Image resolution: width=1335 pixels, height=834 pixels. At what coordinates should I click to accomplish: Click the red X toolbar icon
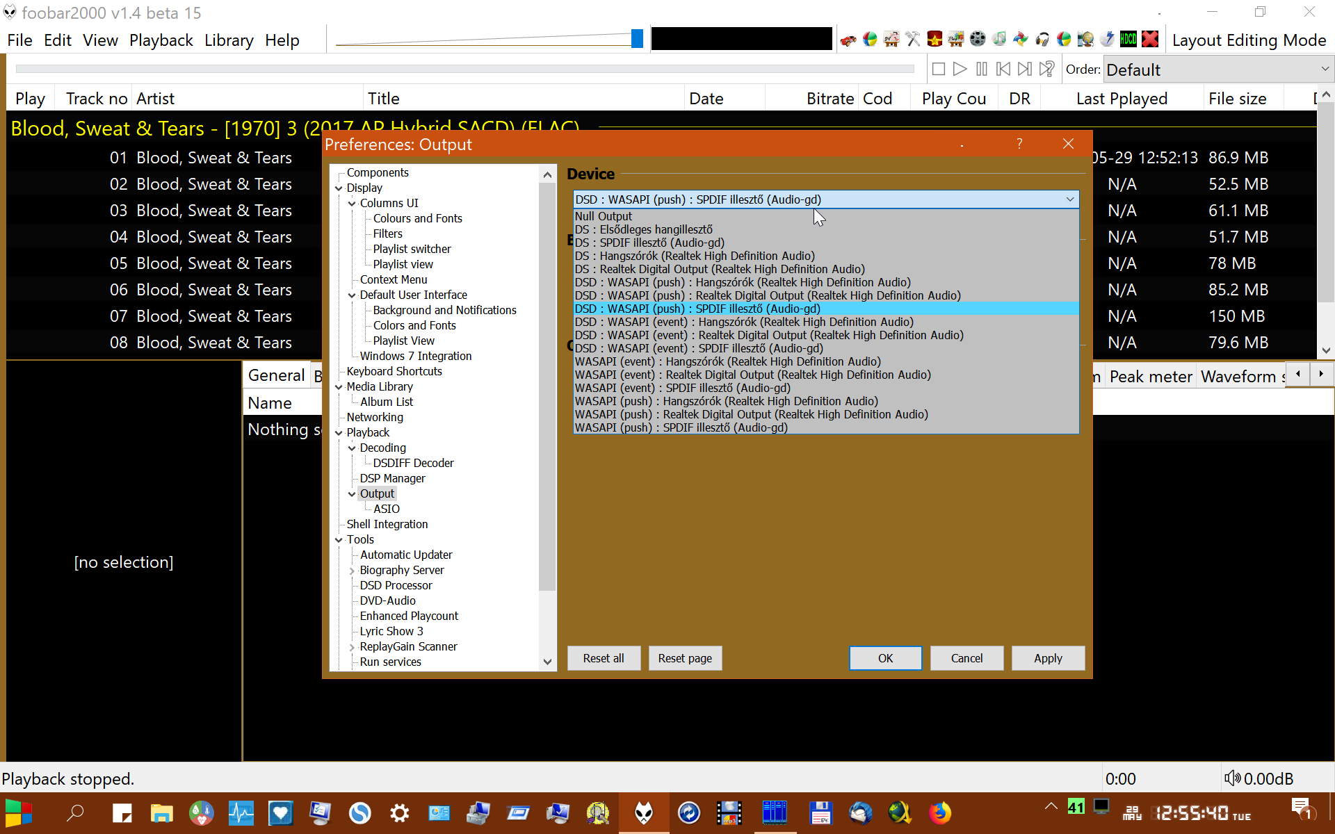(x=1150, y=40)
